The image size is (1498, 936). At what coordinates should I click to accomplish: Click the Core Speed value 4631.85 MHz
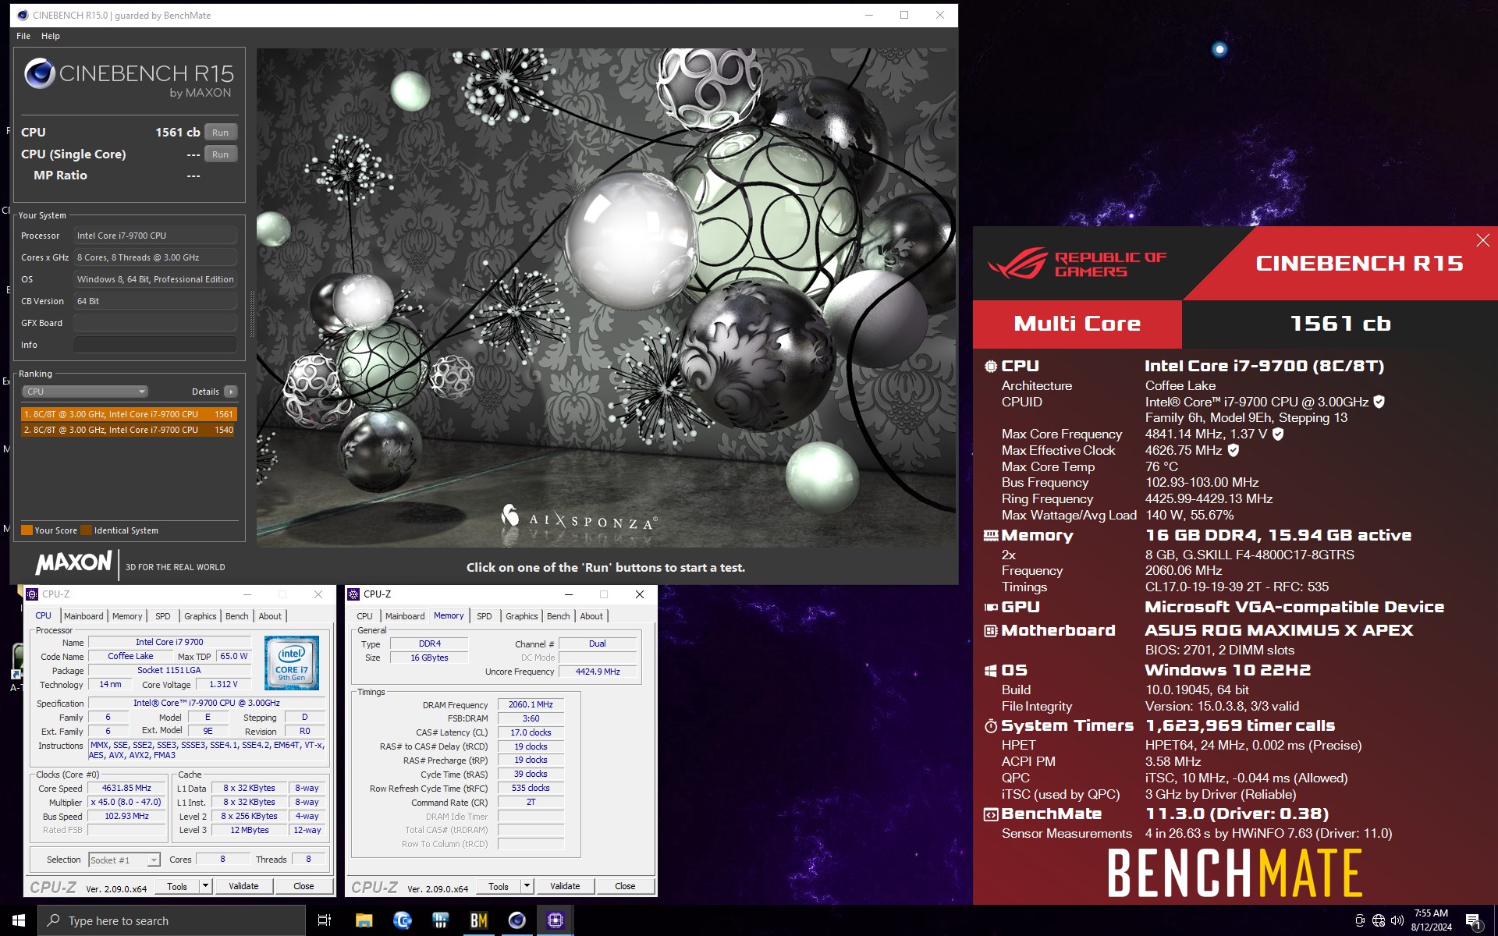pyautogui.click(x=126, y=788)
